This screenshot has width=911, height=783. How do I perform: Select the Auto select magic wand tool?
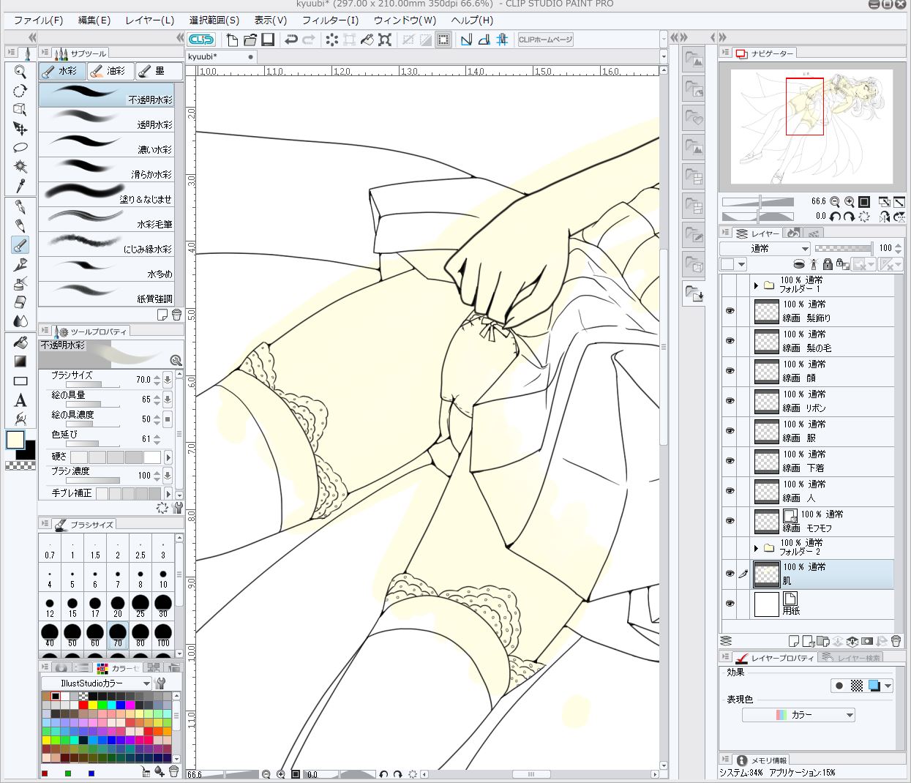point(20,167)
